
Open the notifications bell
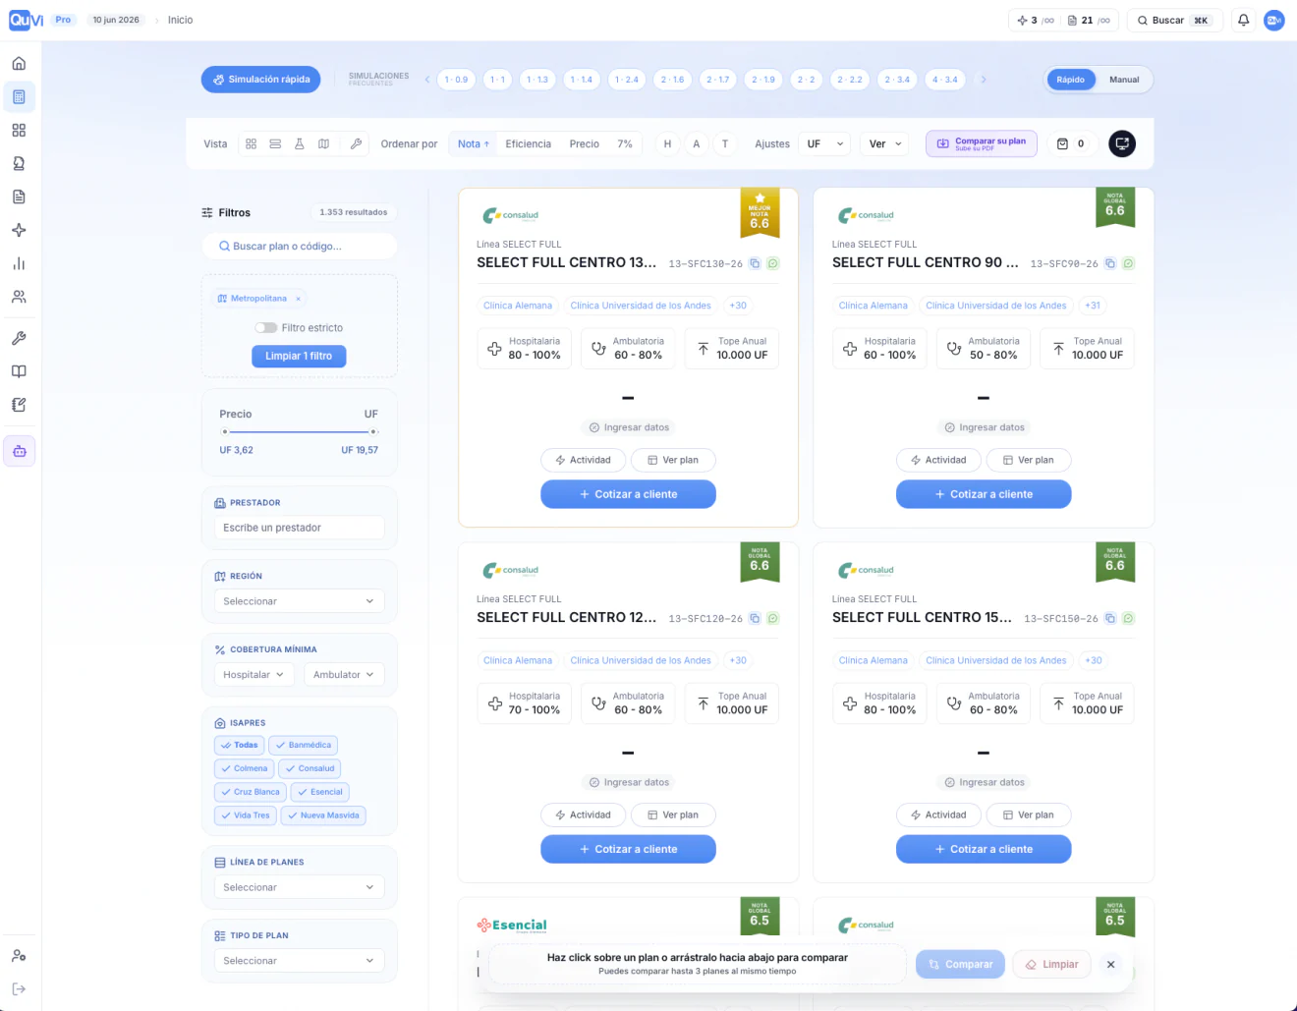pos(1243,20)
